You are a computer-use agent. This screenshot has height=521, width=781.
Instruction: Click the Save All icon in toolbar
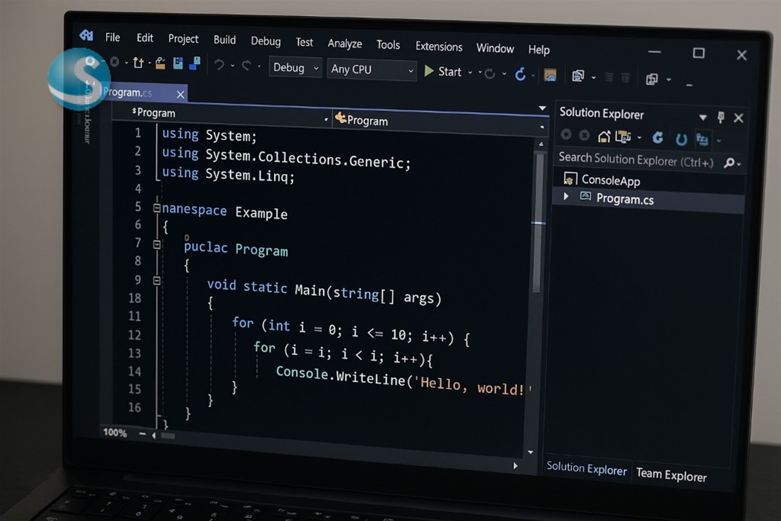coord(194,63)
